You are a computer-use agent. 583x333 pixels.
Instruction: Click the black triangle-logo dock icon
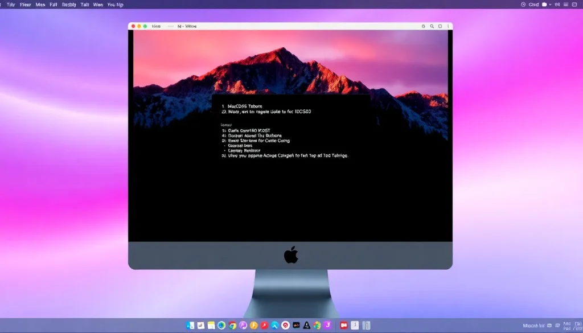click(x=307, y=325)
